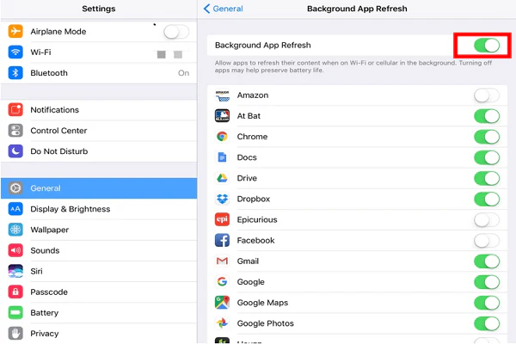
Task: Disable background refresh for Docs
Action: click(487, 157)
